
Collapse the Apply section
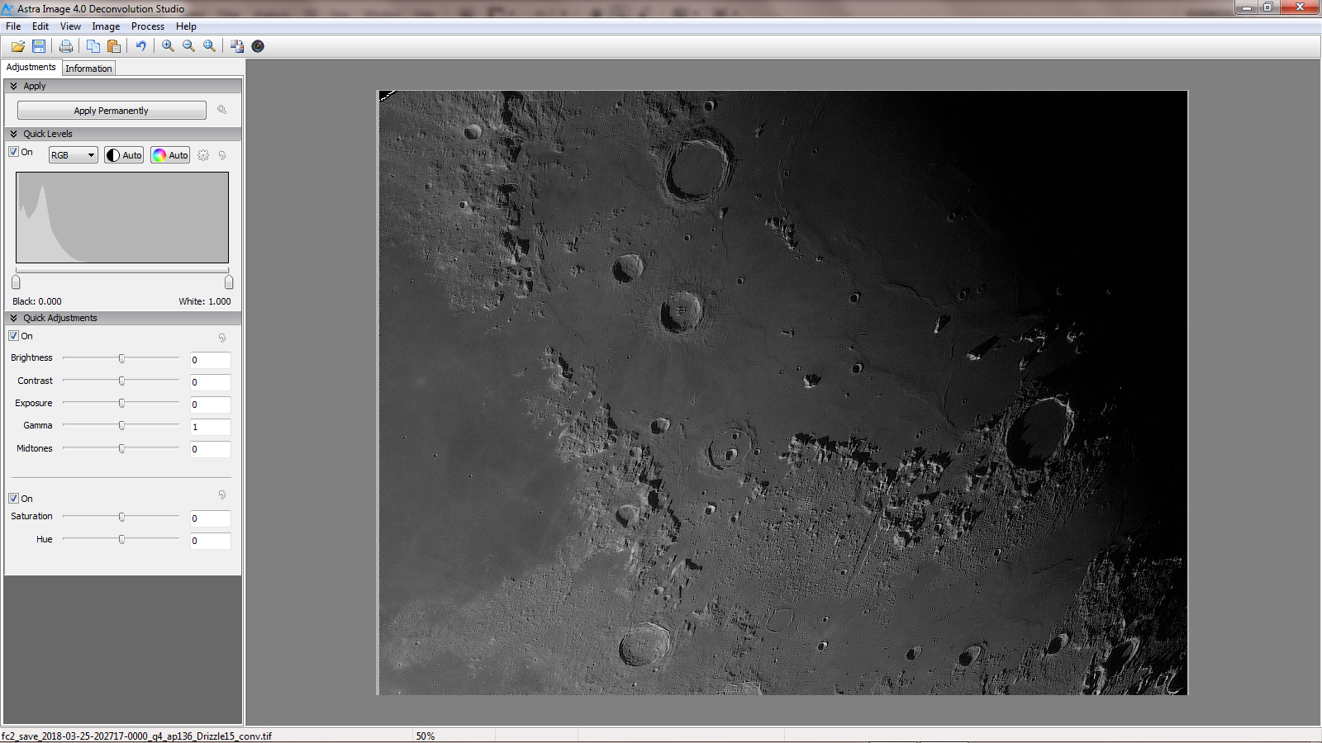point(13,86)
